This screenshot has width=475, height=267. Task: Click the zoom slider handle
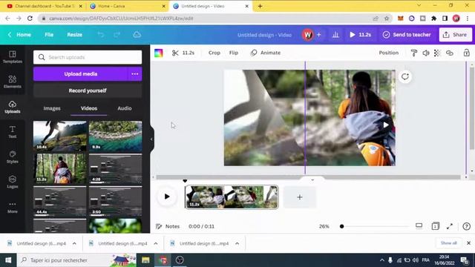pyautogui.click(x=341, y=226)
